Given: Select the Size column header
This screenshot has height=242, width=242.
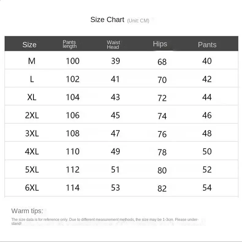Looking at the screenshot, I should point(29,45).
